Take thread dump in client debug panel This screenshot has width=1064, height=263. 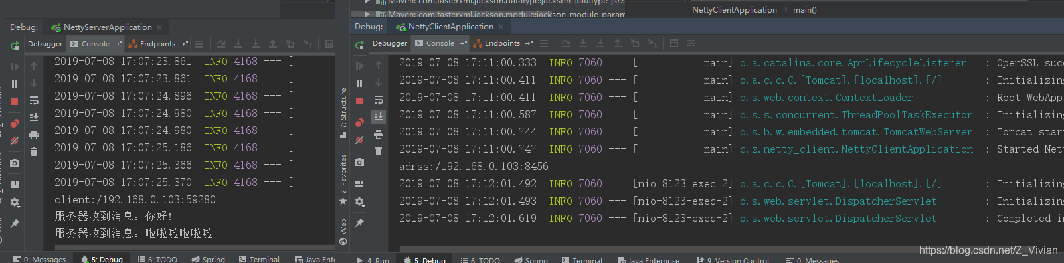click(x=359, y=162)
